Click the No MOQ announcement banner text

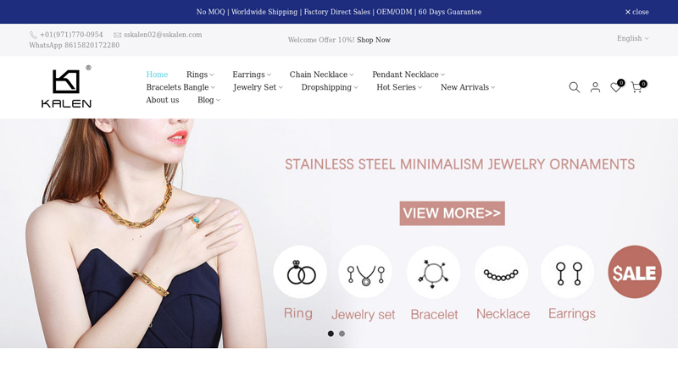[338, 12]
